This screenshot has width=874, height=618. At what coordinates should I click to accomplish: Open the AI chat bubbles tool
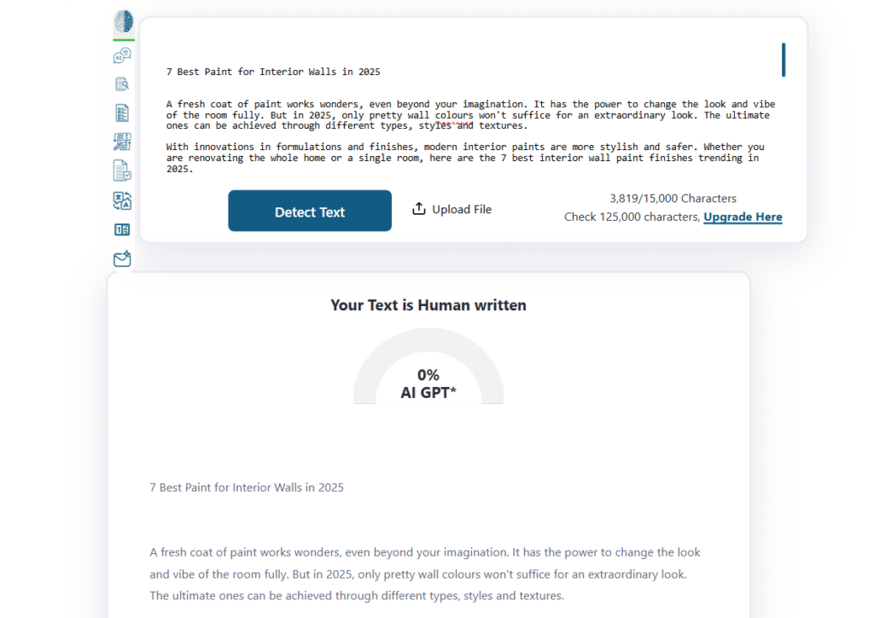[122, 55]
